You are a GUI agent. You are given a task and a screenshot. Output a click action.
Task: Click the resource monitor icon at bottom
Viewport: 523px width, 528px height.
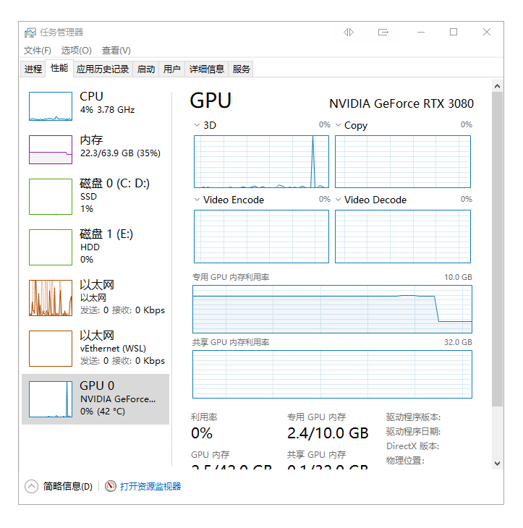pos(111,487)
